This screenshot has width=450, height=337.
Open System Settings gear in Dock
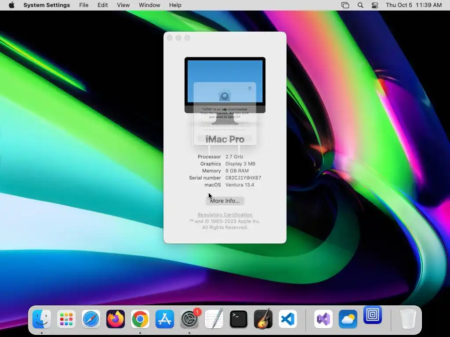(189, 319)
